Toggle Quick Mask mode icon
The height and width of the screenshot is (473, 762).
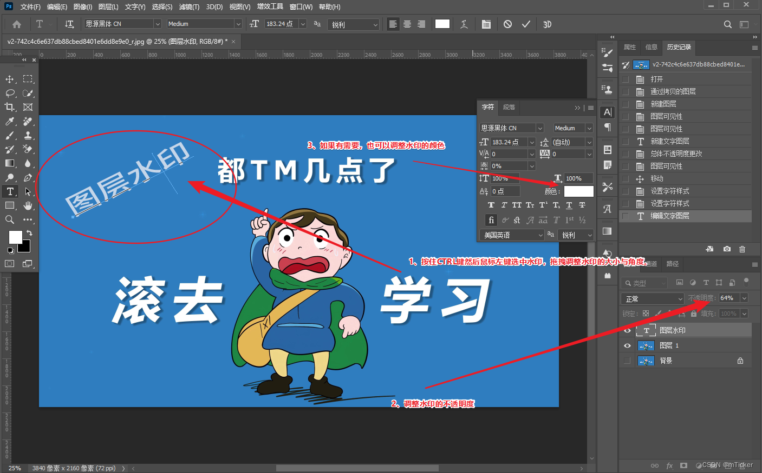click(10, 264)
